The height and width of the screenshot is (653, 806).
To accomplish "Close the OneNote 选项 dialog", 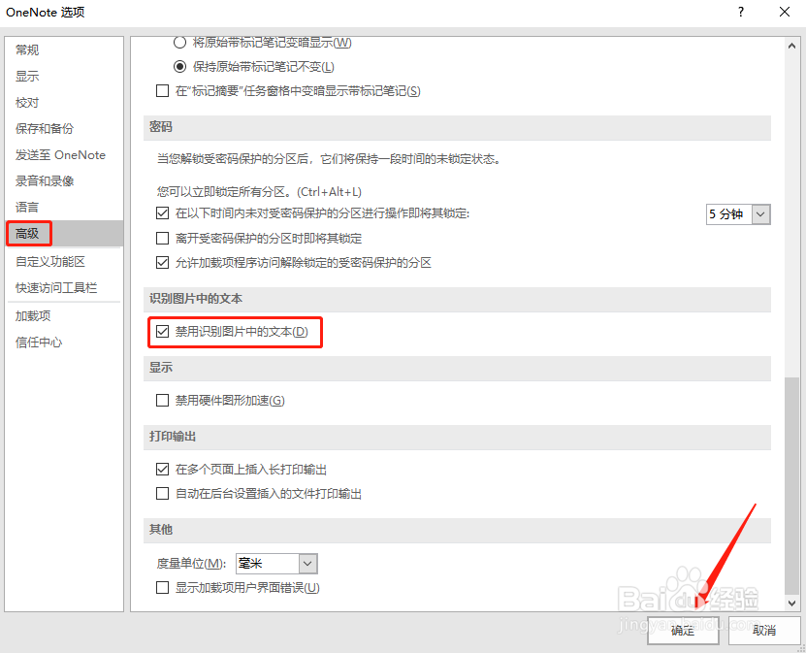I will 785,12.
